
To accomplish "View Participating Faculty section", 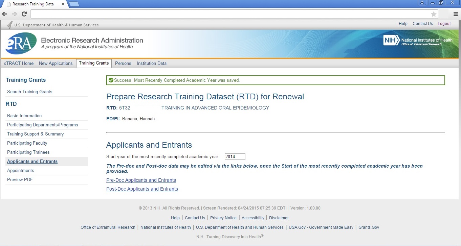I will pos(27,143).
